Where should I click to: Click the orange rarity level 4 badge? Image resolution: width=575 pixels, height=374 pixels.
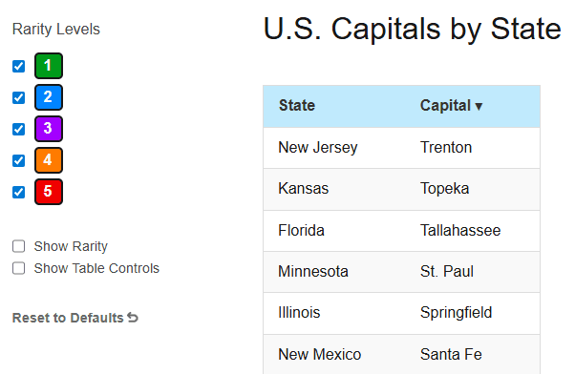click(x=49, y=160)
